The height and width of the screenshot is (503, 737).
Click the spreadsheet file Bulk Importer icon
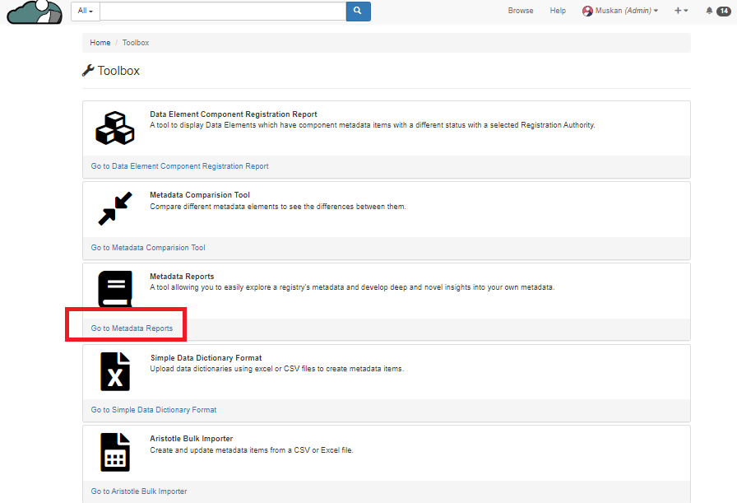pos(115,452)
